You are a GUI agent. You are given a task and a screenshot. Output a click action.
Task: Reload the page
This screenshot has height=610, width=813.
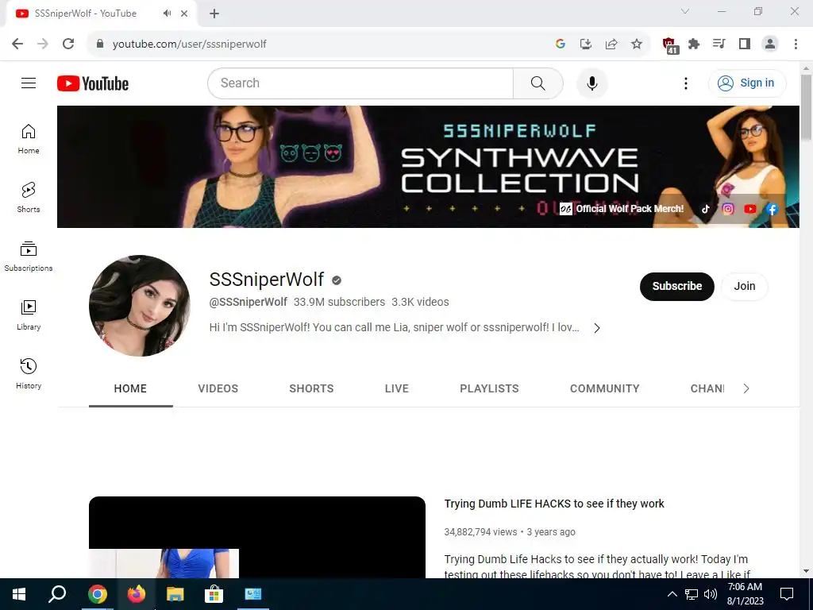pos(68,44)
